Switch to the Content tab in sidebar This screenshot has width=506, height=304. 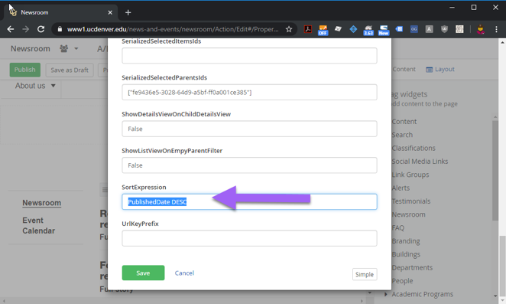click(x=404, y=69)
